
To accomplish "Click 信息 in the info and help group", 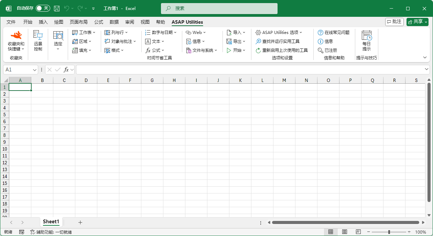I will pos(325,42).
